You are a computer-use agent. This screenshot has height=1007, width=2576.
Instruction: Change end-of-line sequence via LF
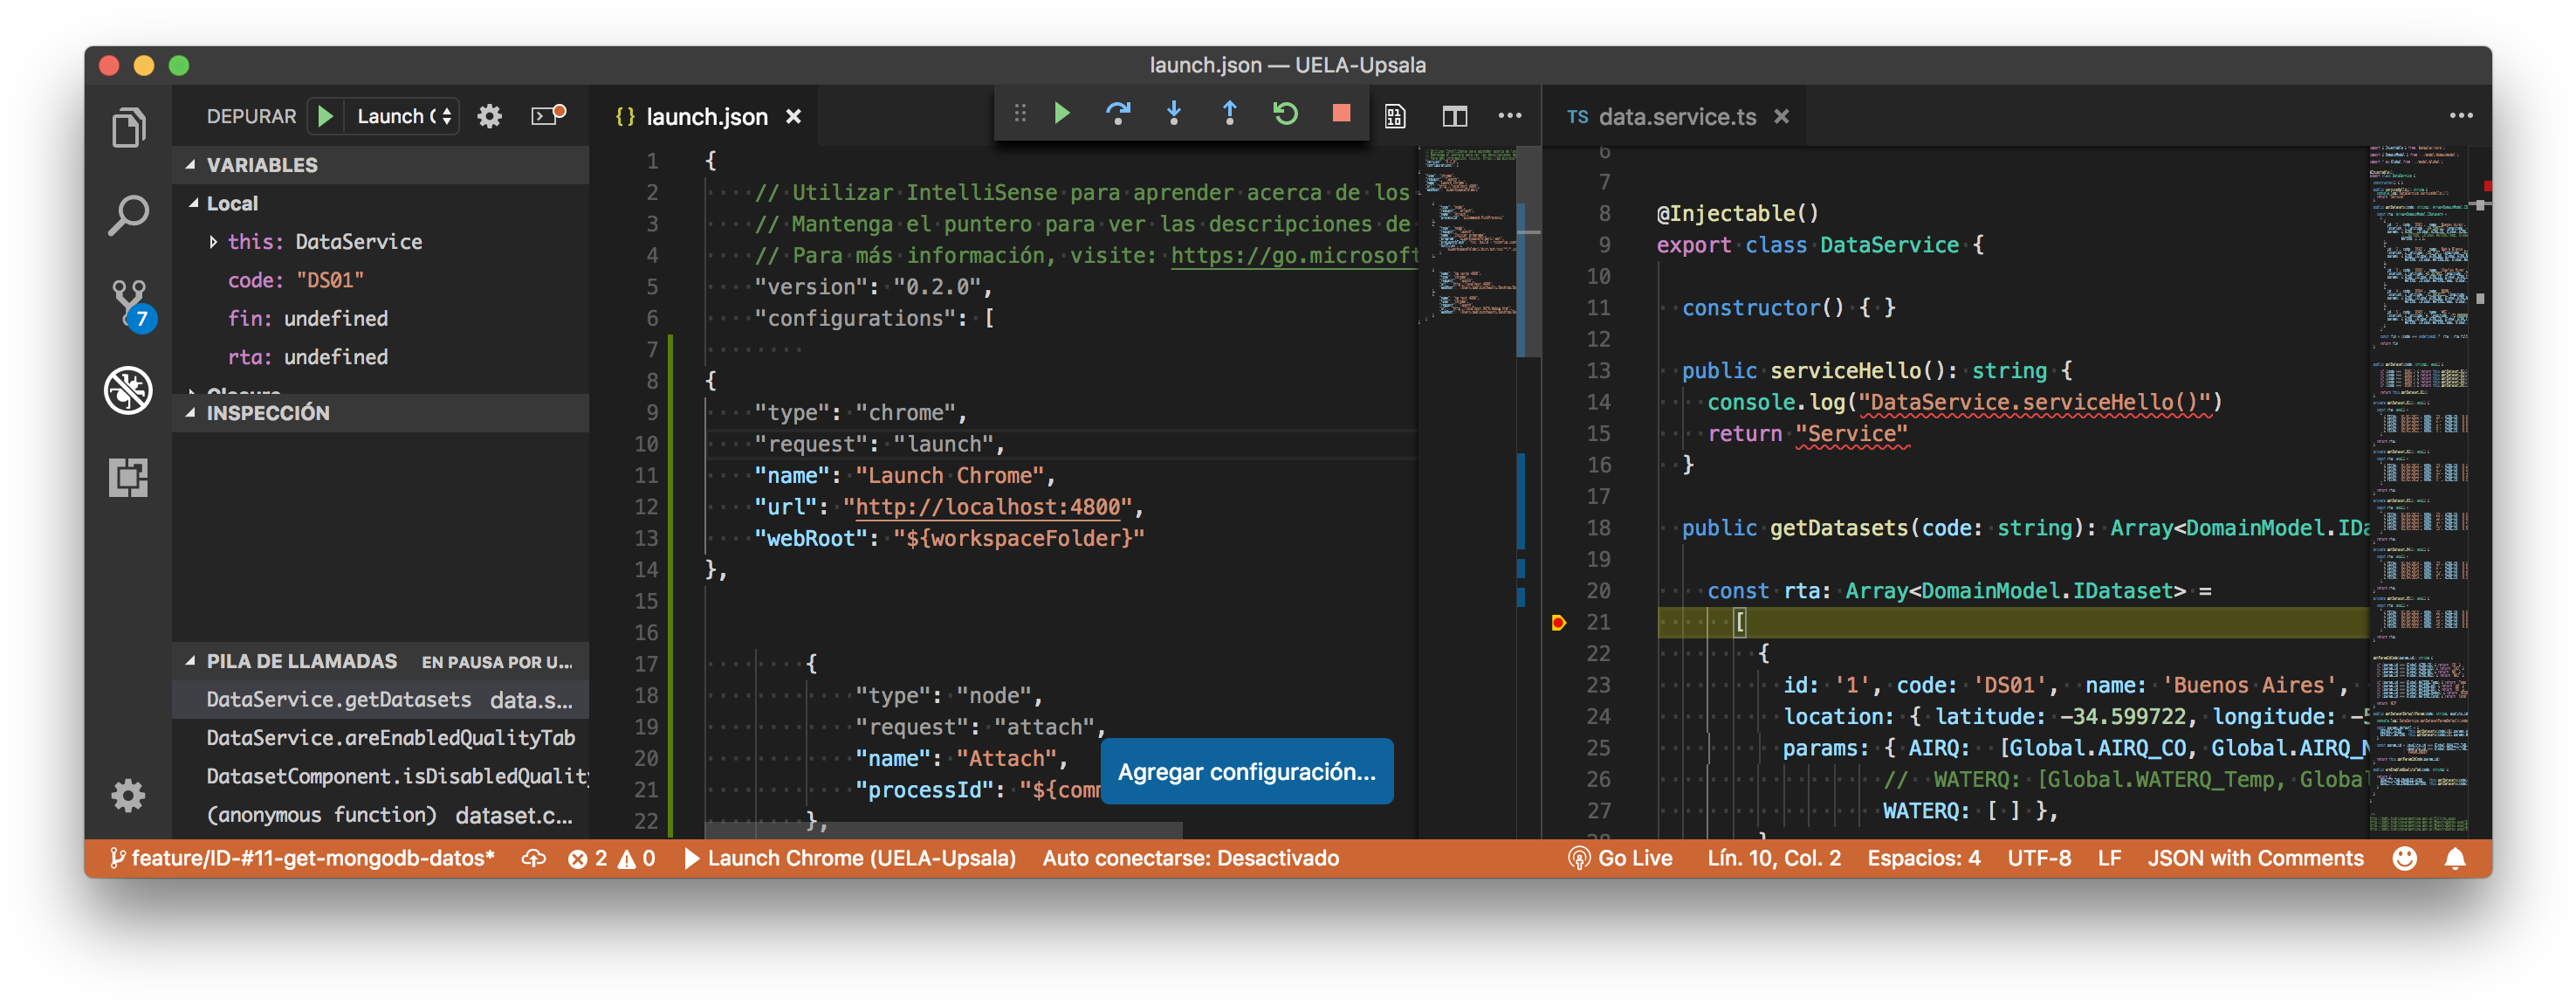(x=2109, y=859)
